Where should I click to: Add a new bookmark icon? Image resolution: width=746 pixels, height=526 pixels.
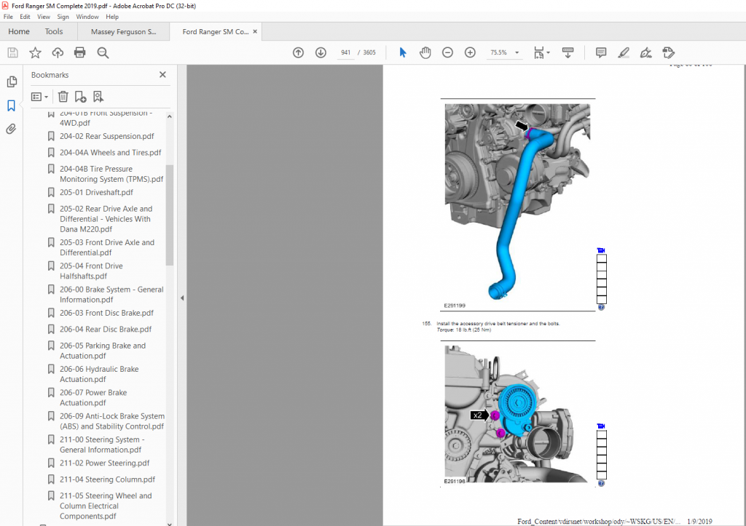coord(80,97)
